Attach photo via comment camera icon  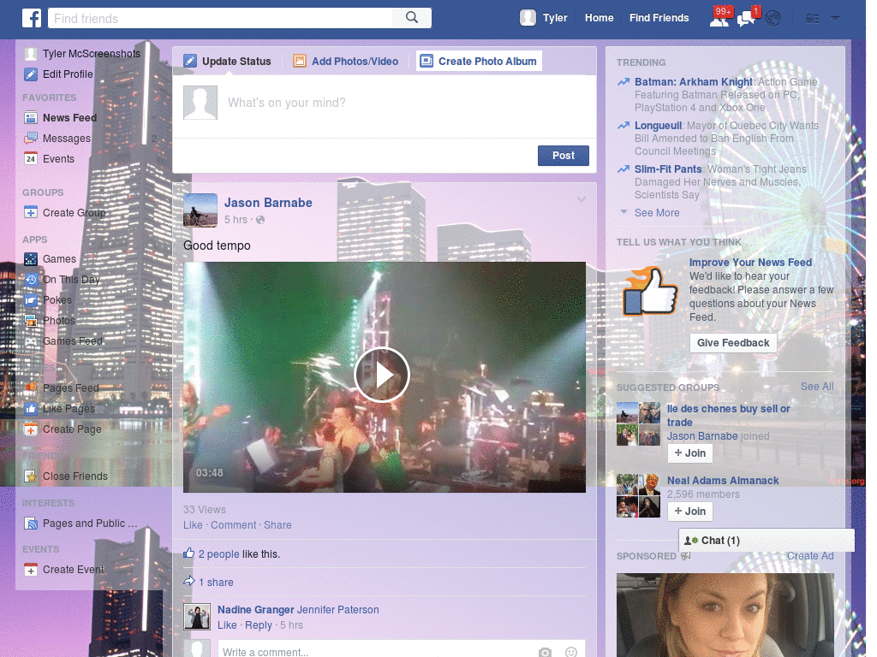click(x=545, y=652)
